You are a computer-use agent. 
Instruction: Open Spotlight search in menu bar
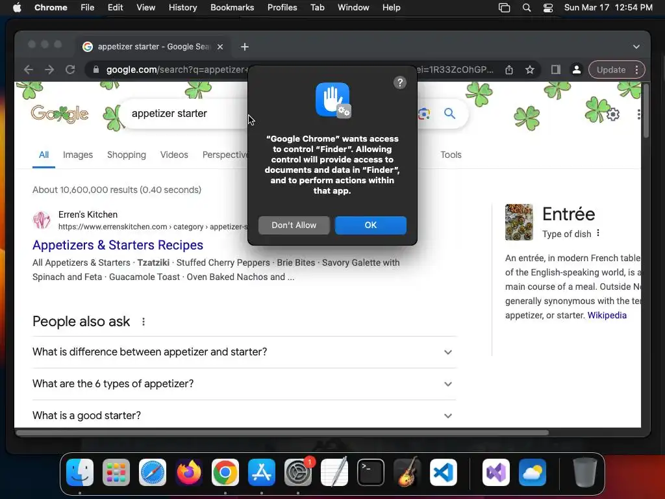[526, 8]
